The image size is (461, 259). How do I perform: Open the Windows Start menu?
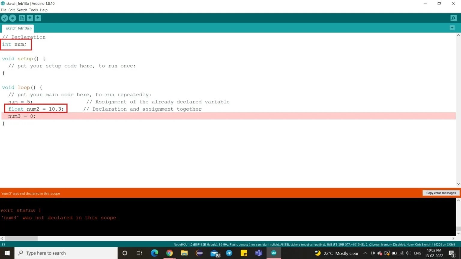7,253
